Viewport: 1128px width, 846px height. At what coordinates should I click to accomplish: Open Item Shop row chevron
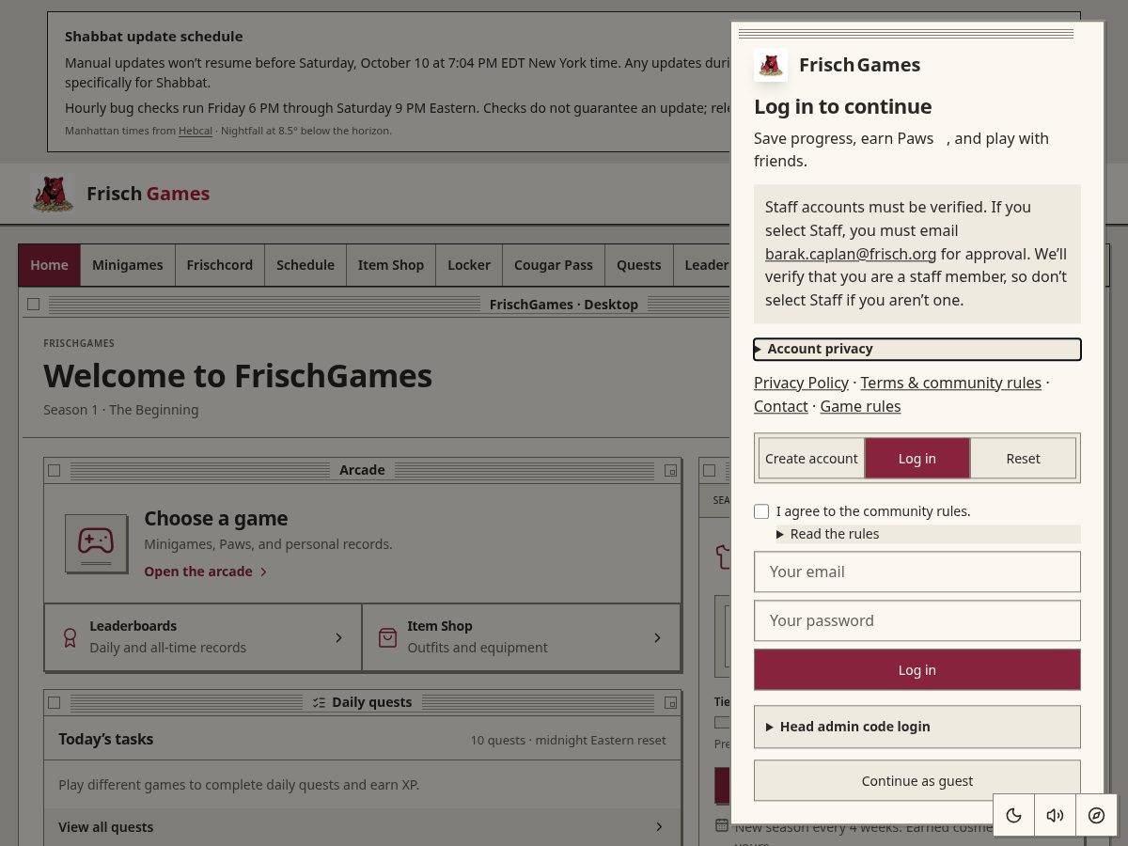point(657,637)
